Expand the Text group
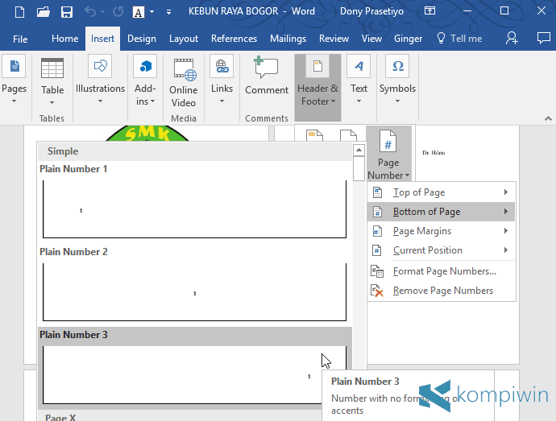The image size is (556, 421). coord(359,80)
